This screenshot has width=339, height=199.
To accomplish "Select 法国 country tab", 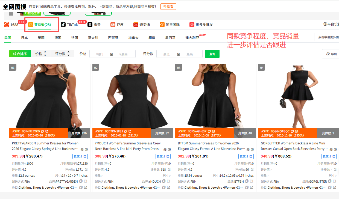I will coord(74,38).
